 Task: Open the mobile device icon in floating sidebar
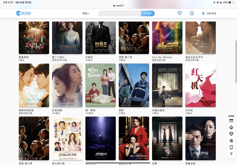tap(231, 147)
